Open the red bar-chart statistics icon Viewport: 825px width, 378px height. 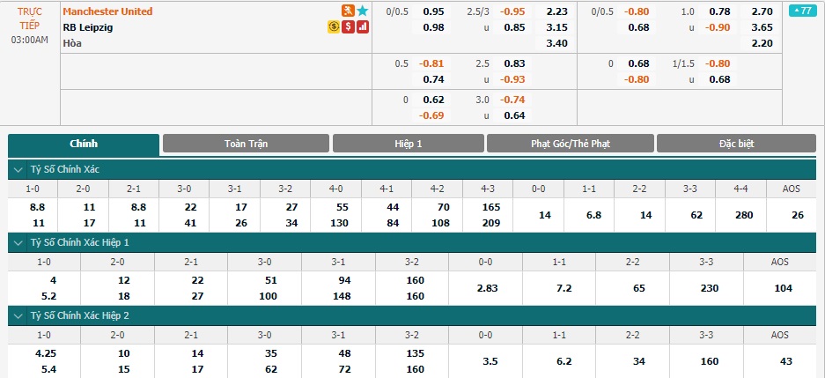pyautogui.click(x=363, y=26)
